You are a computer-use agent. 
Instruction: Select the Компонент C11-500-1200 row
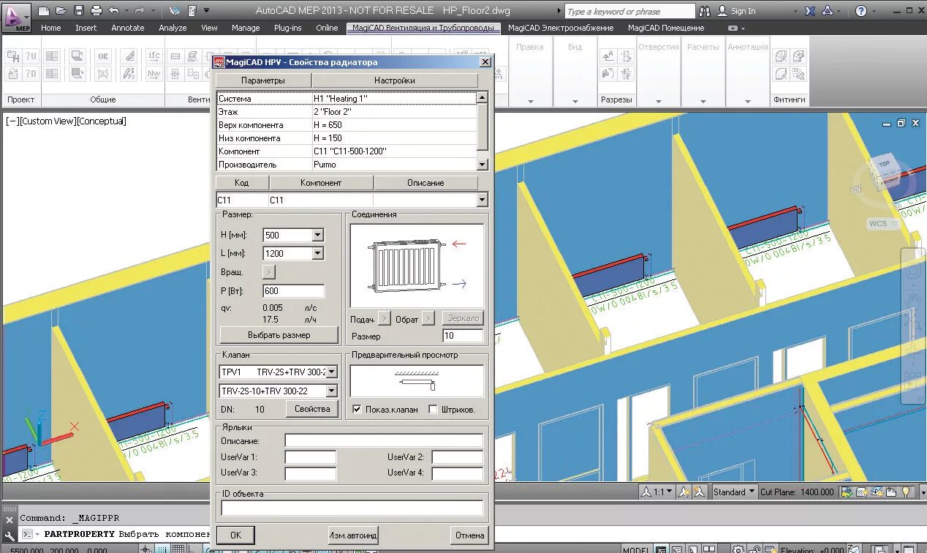click(347, 151)
